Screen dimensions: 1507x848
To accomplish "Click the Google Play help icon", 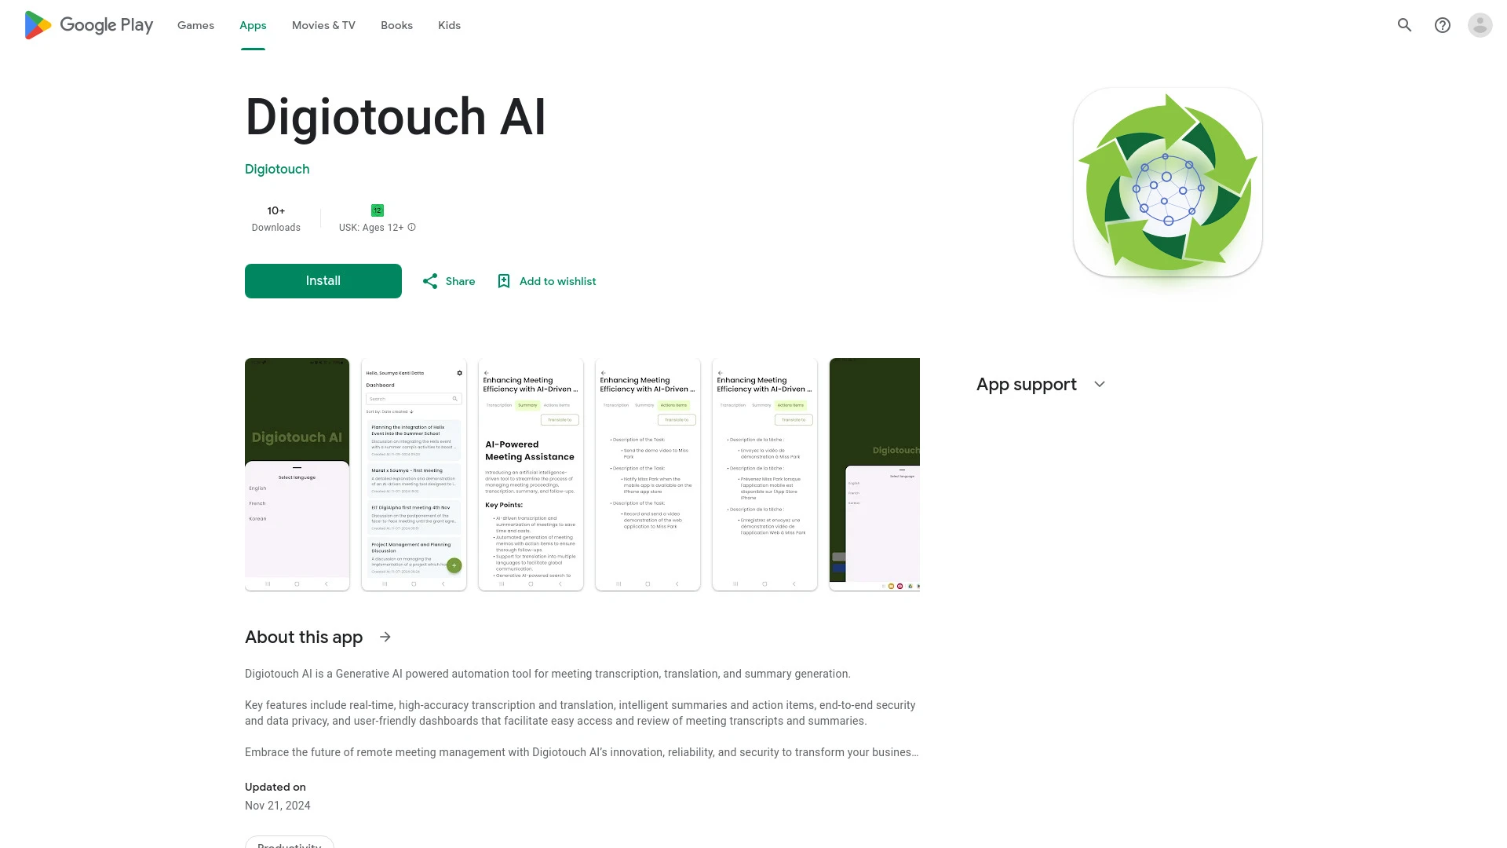I will pos(1443,25).
